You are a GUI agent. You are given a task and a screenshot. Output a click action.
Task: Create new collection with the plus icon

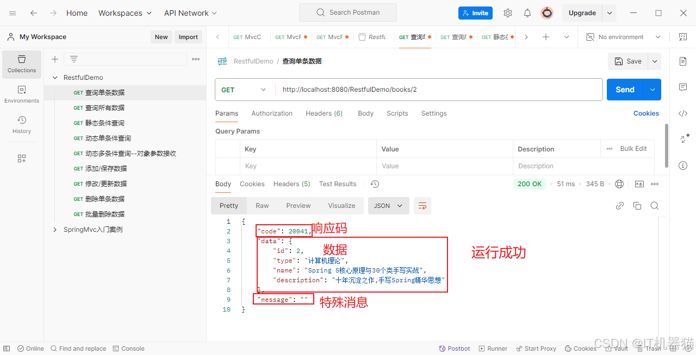click(x=55, y=59)
